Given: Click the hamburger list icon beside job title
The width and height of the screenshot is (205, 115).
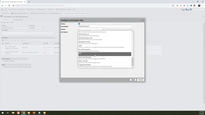Looking at the screenshot, I should [x=2, y=16].
